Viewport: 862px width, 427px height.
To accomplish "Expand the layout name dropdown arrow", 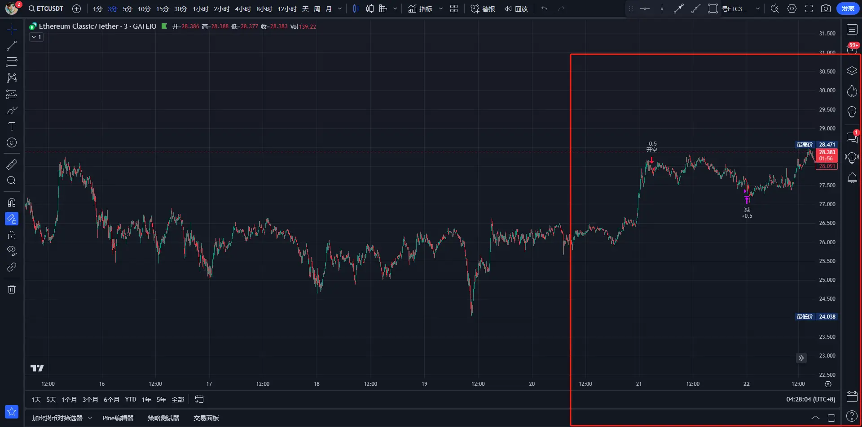I will coord(758,9).
